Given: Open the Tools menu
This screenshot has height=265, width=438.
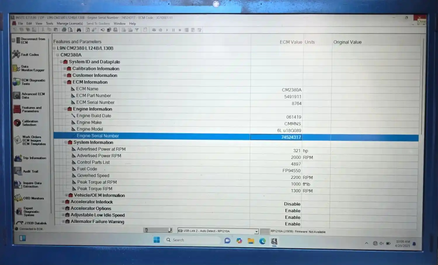Looking at the screenshot, I should click(x=49, y=24).
